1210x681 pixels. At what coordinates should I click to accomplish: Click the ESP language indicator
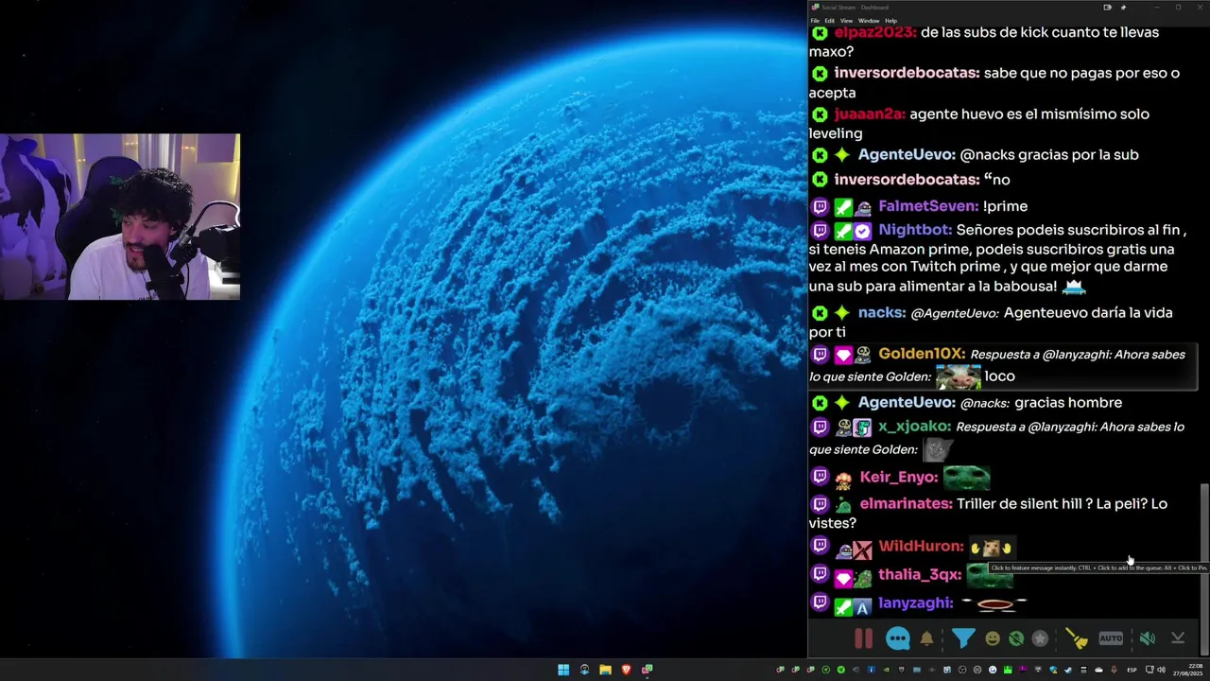click(x=1132, y=670)
